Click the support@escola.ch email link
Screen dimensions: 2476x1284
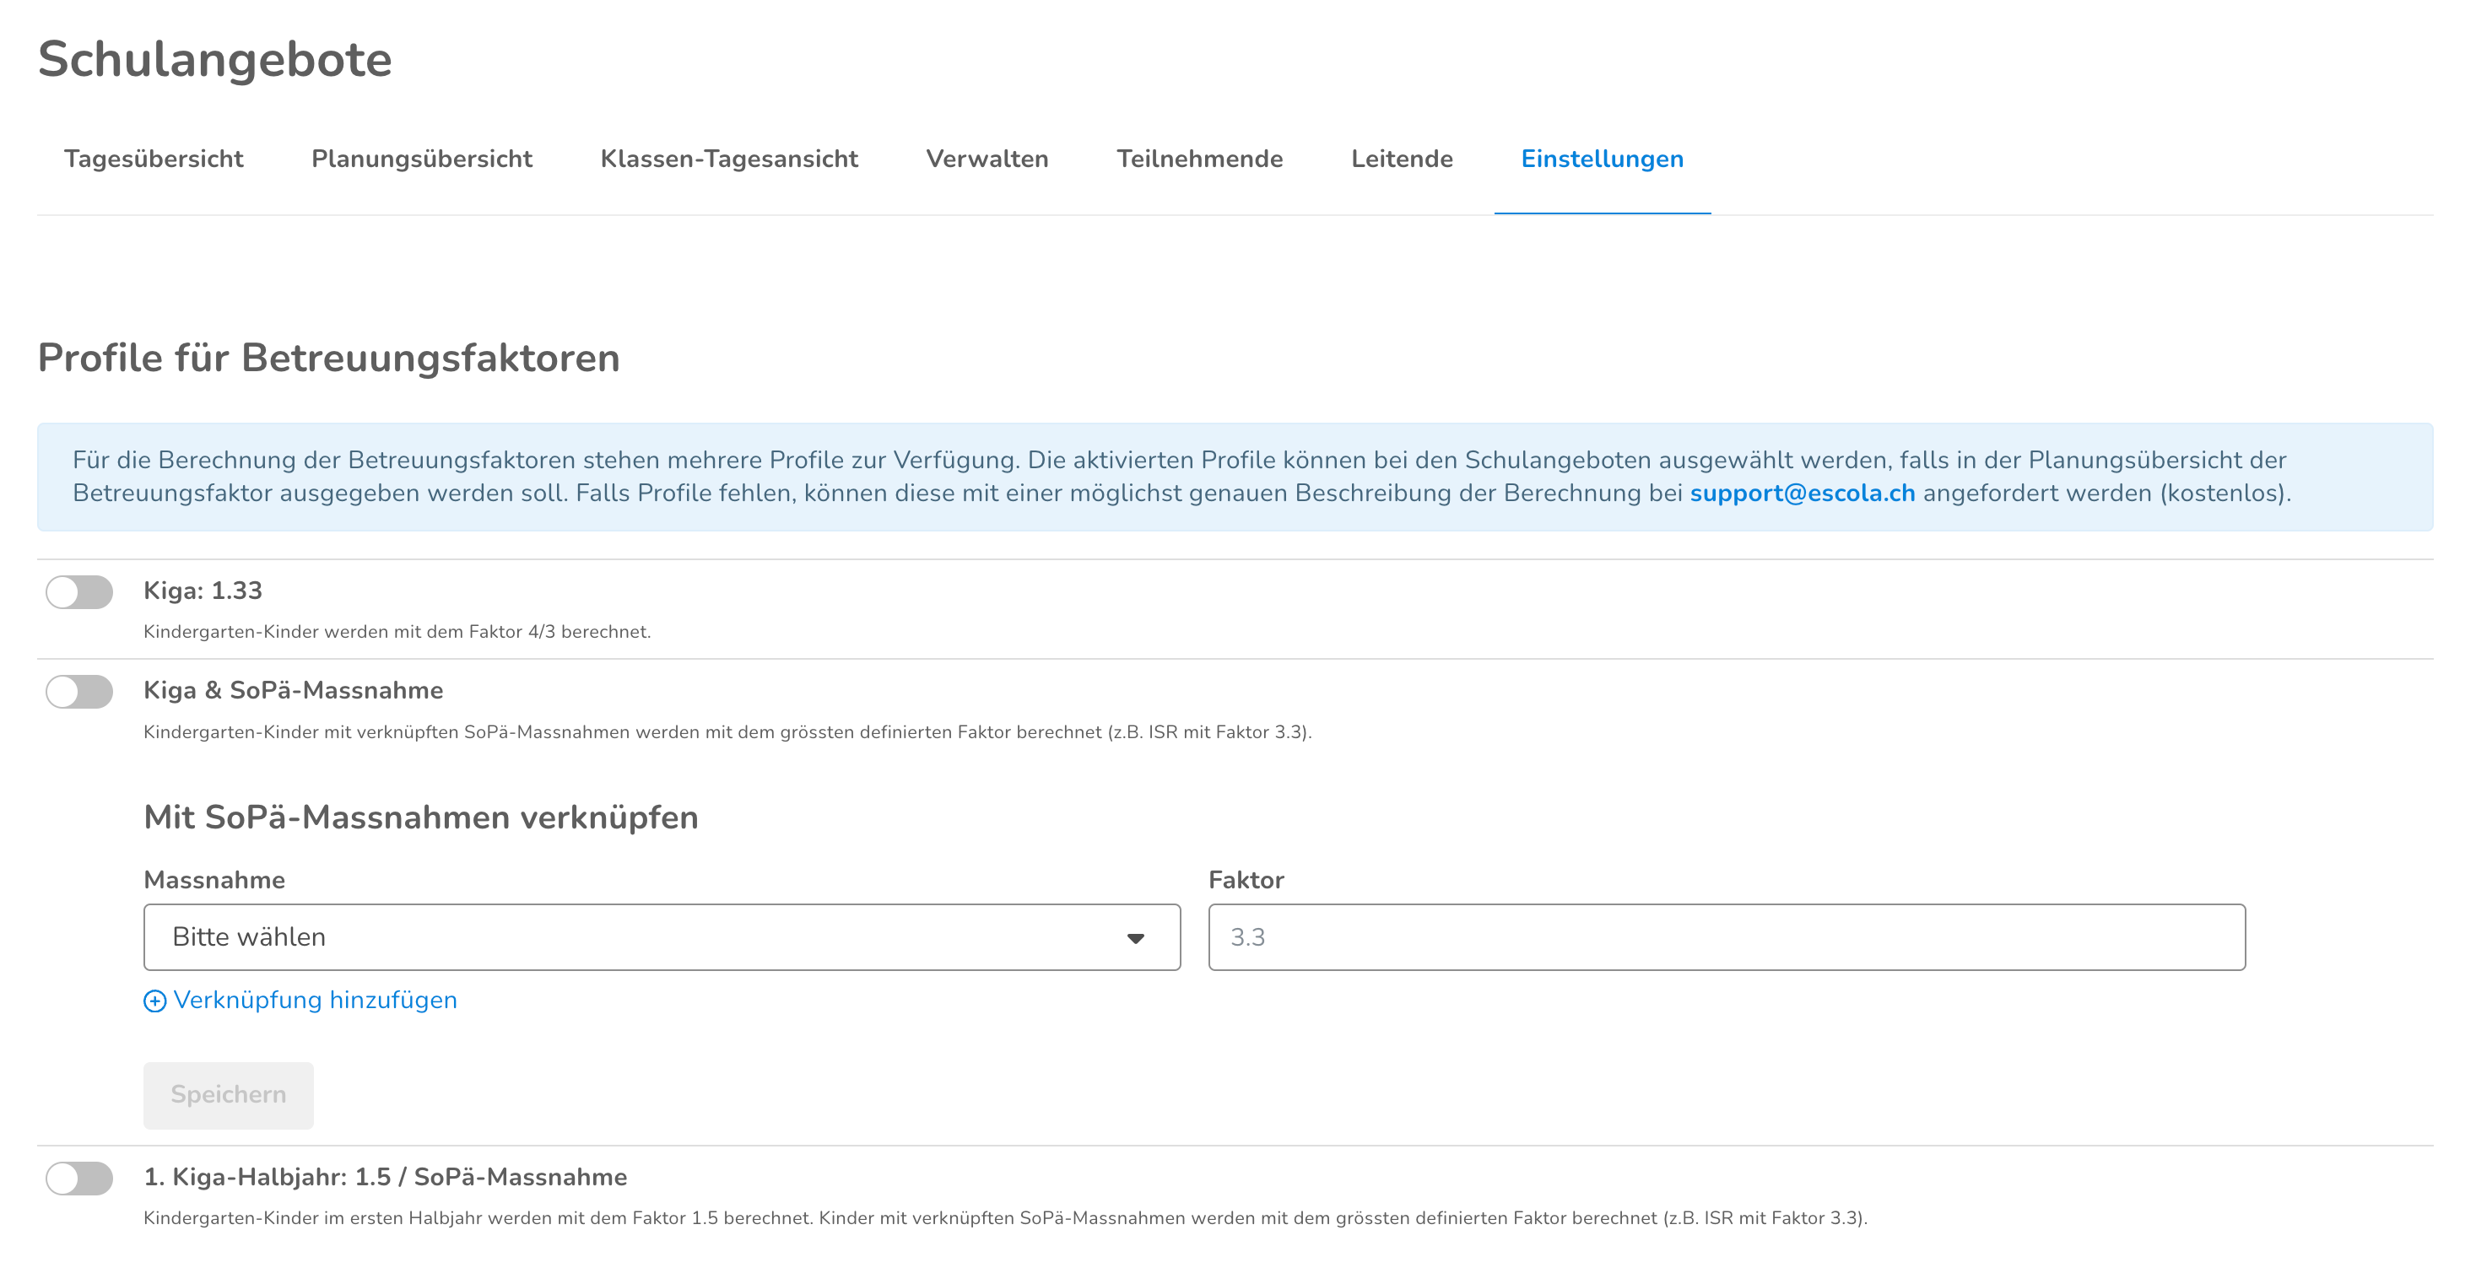click(1803, 493)
